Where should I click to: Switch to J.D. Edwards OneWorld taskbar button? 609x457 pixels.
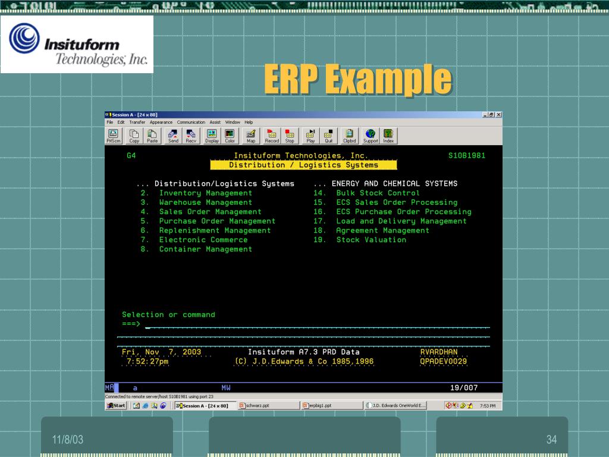(x=395, y=405)
